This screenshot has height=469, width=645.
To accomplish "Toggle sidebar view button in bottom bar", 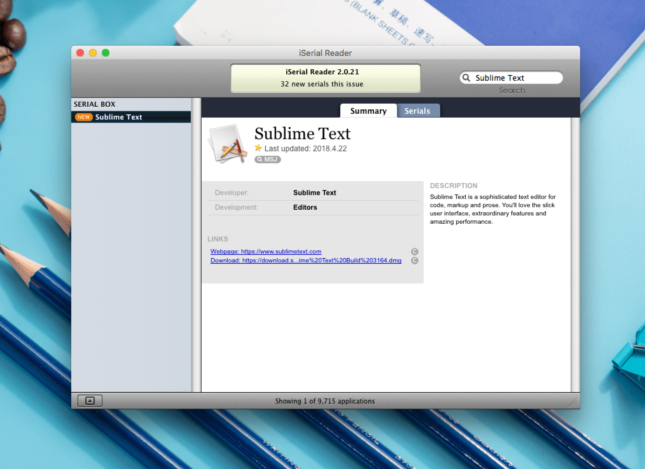I will click(90, 401).
